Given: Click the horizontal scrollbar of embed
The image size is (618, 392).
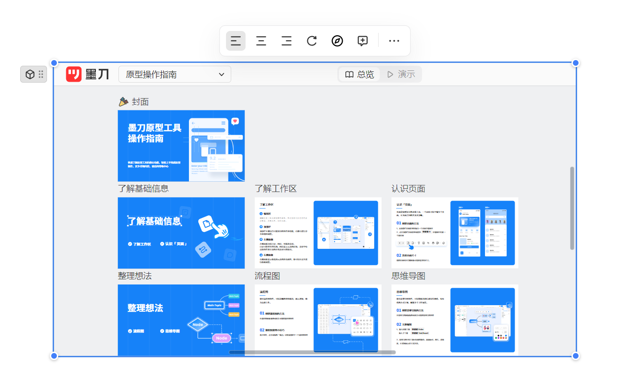Looking at the screenshot, I should tap(312, 352).
